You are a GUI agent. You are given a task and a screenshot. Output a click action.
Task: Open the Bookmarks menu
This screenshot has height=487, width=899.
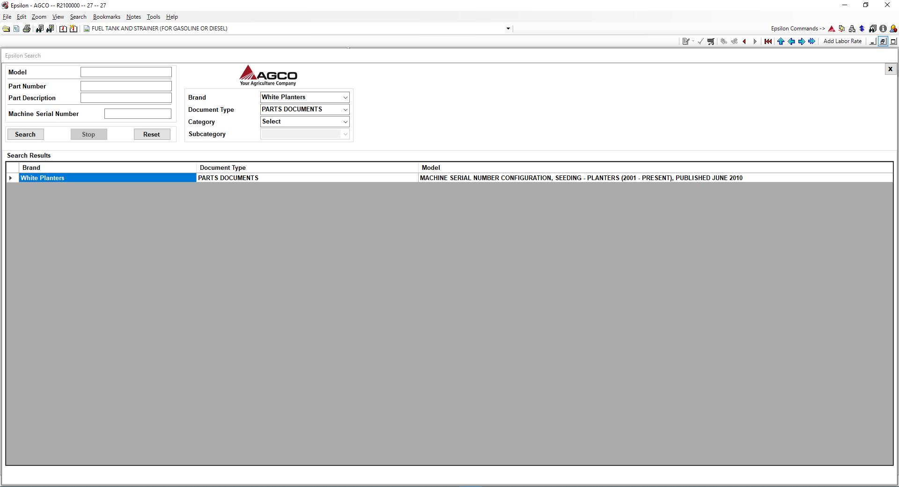(107, 17)
